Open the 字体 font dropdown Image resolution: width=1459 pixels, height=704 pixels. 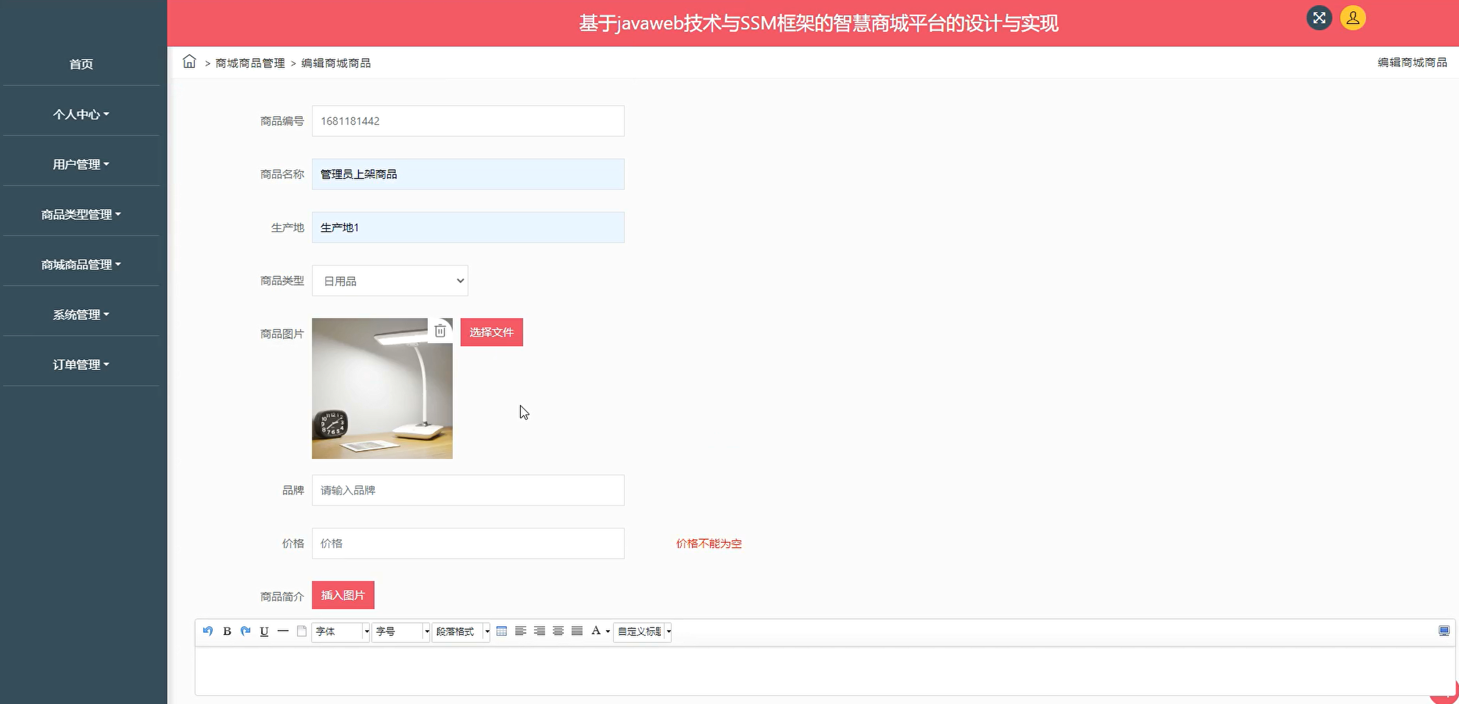coord(340,631)
